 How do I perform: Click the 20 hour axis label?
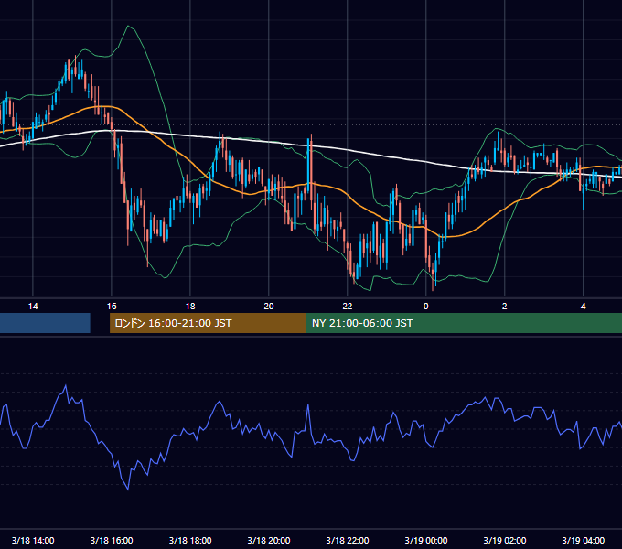pyautogui.click(x=269, y=307)
